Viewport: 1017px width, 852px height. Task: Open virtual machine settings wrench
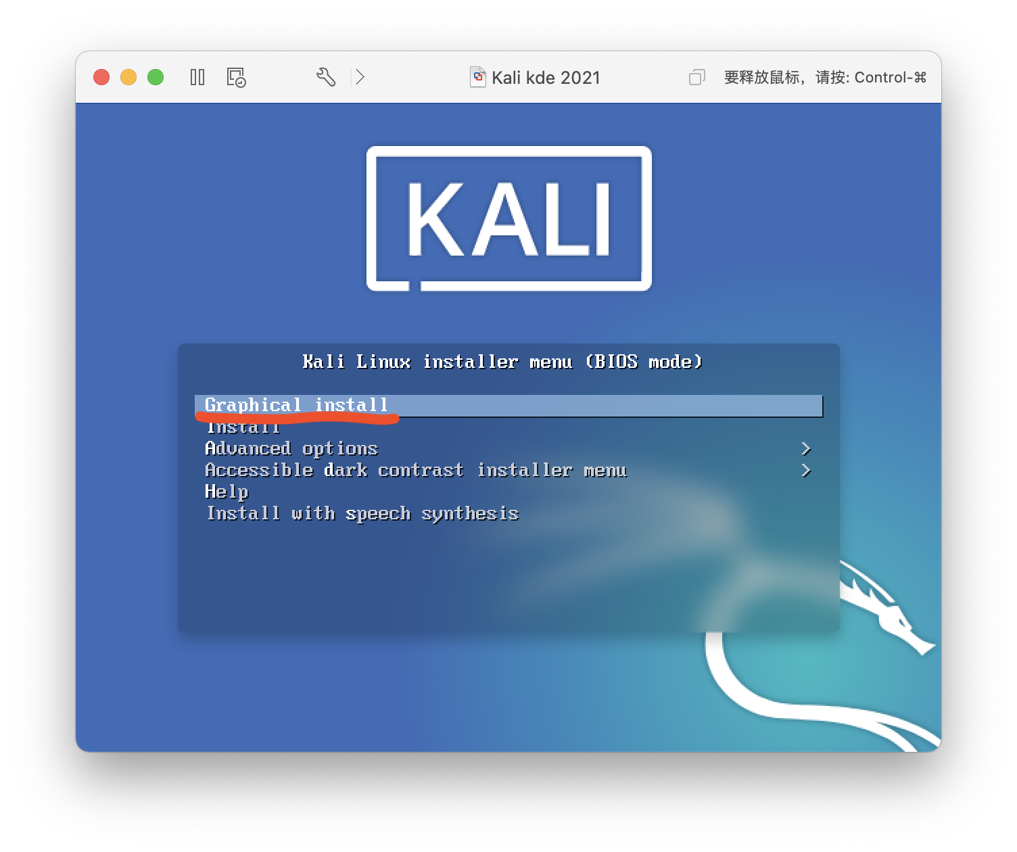click(326, 77)
